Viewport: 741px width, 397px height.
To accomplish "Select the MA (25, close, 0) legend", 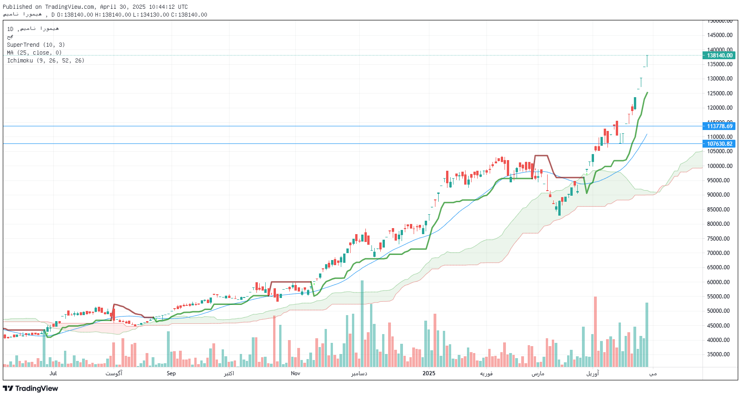I will click(x=34, y=53).
